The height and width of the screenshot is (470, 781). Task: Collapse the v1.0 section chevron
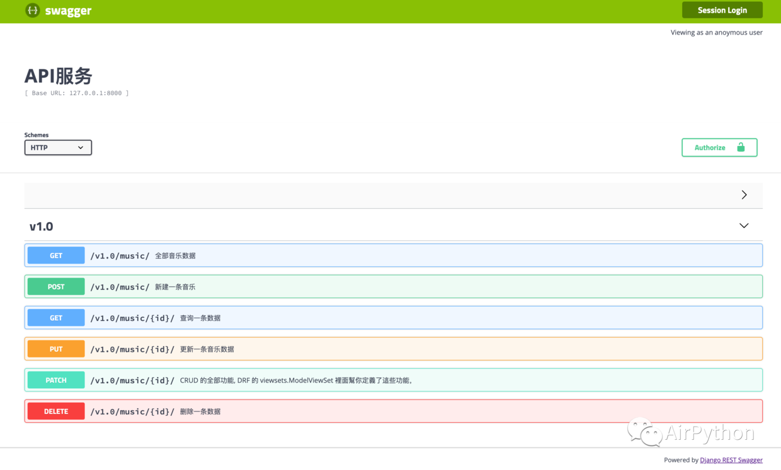coord(744,226)
